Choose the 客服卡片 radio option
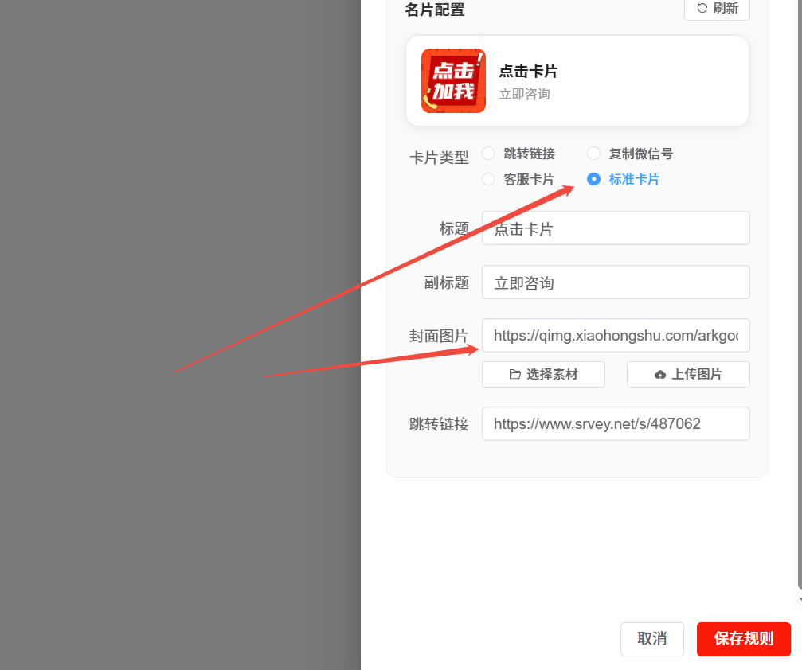The width and height of the screenshot is (802, 670). coord(488,179)
